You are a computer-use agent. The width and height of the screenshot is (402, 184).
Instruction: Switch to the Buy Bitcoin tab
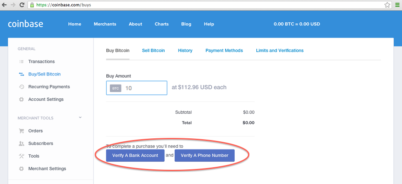118,50
